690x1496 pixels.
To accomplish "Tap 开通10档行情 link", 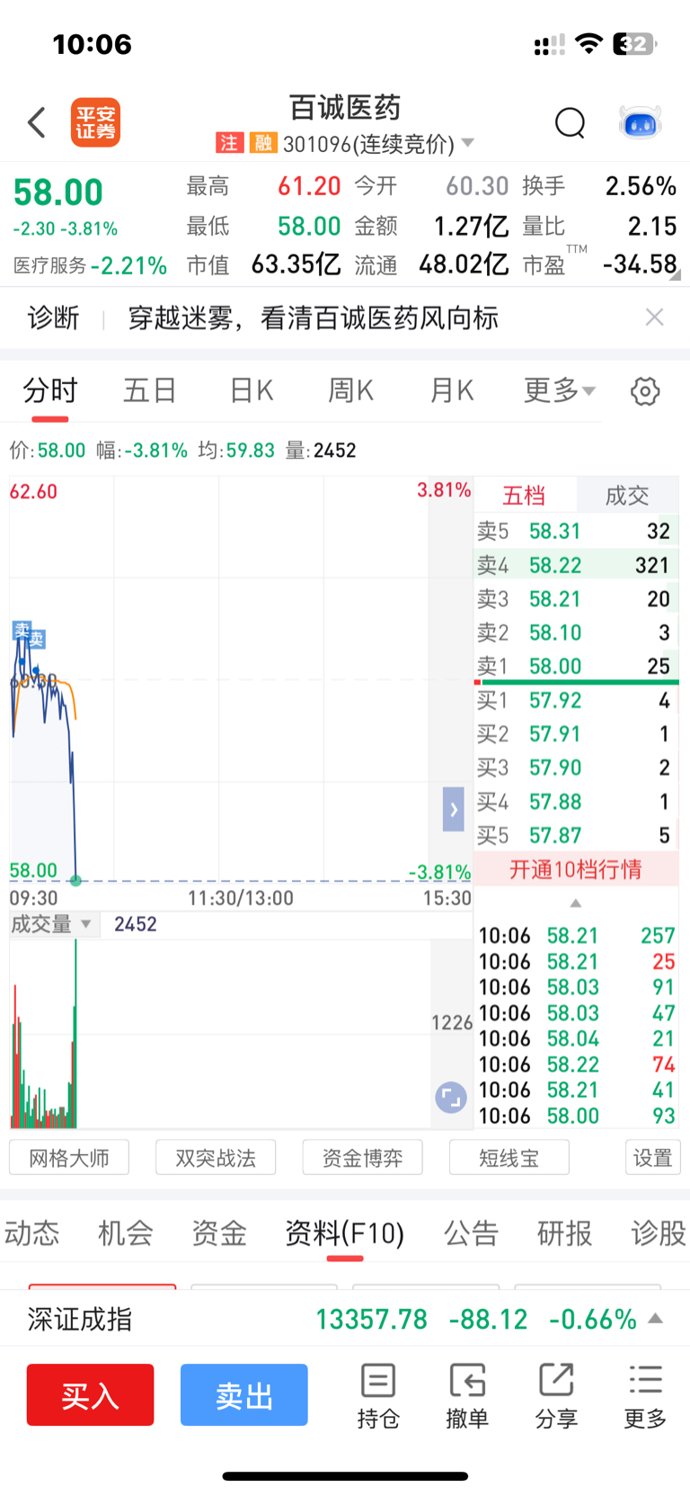I will [576, 869].
